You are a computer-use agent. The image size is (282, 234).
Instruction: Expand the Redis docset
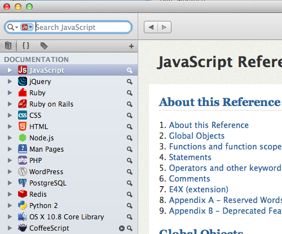pyautogui.click(x=10, y=195)
